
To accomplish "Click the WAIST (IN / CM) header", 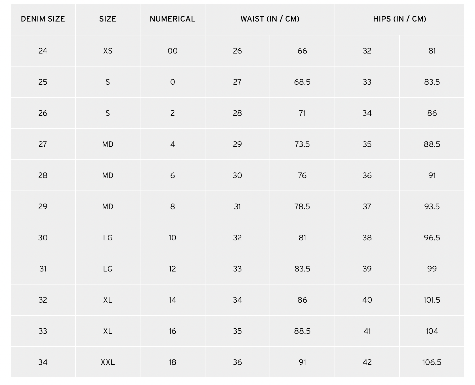I will coord(270,19).
